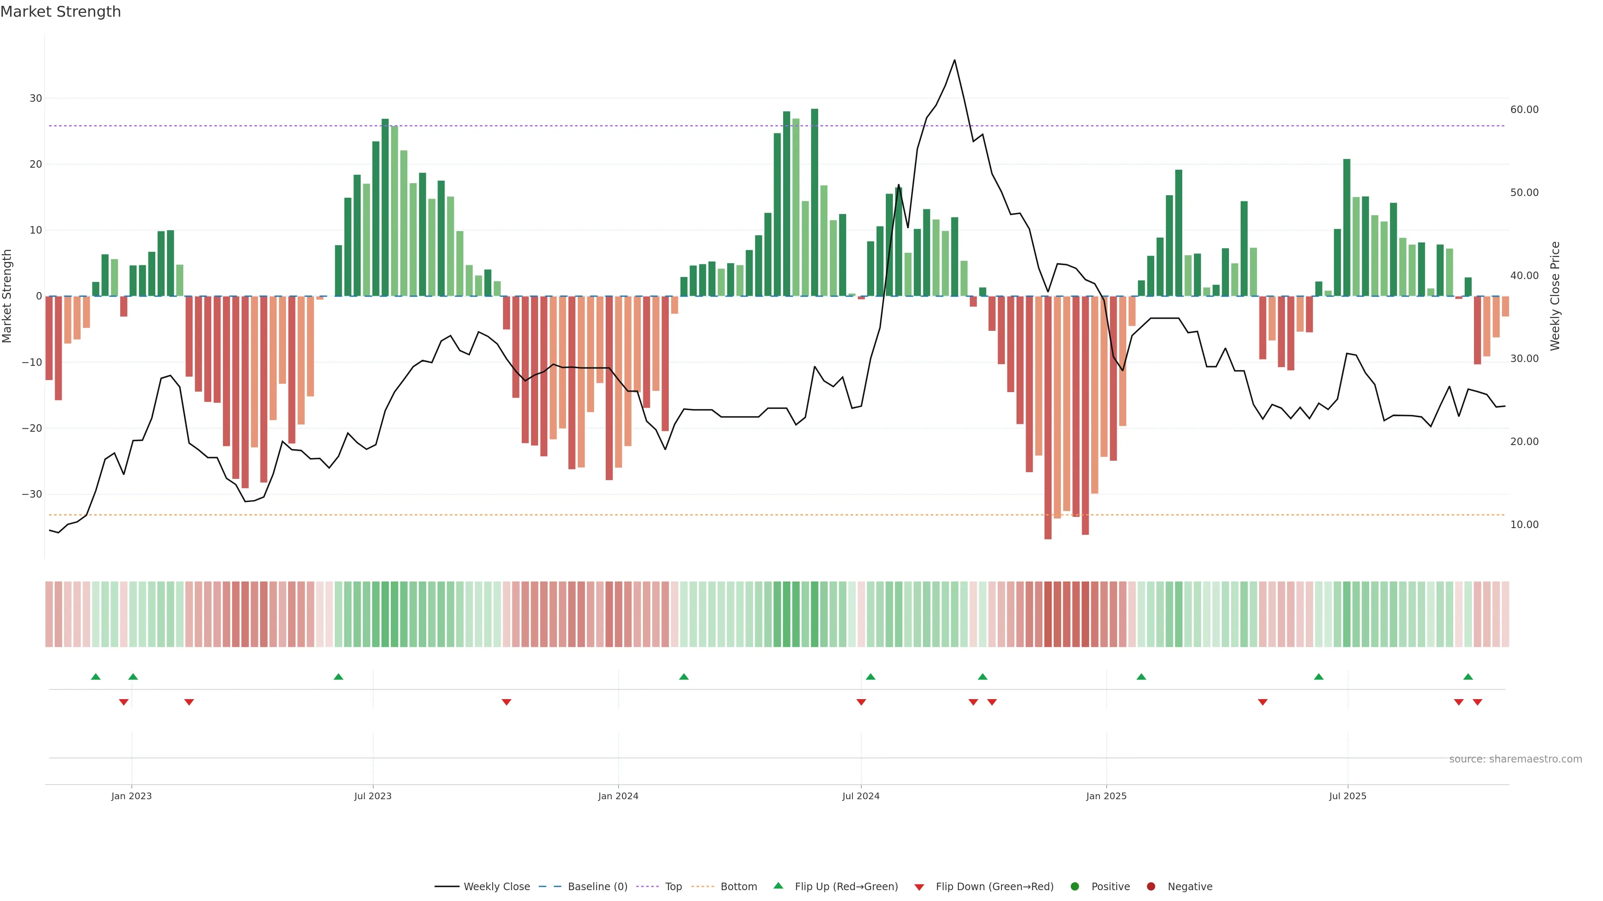Click the flip-up triangle just after Jul 2024
Screen dimensions: 1603x901
[870, 677]
